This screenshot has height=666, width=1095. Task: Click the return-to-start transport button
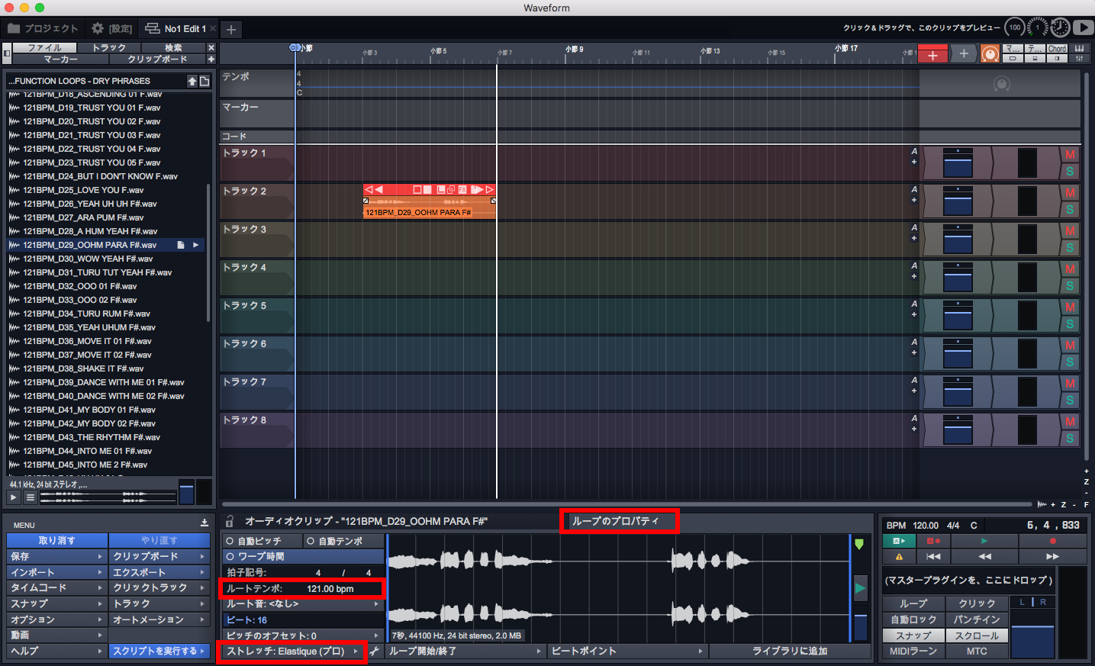click(933, 556)
